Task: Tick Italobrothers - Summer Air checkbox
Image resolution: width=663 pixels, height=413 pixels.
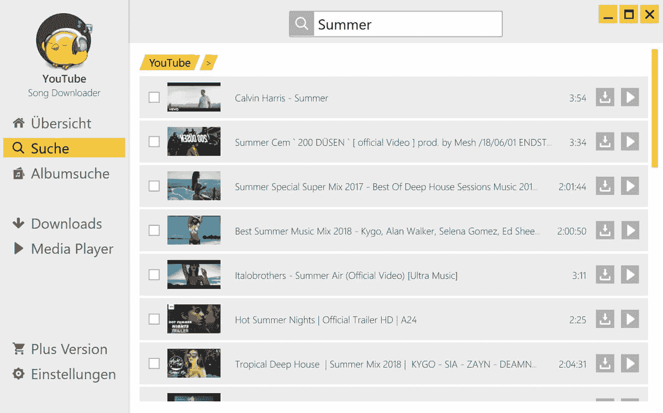Action: pos(154,274)
